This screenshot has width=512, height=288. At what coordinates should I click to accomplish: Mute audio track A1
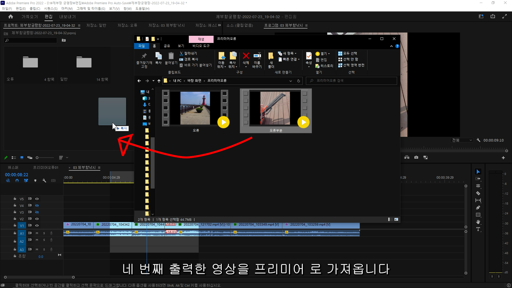37,233
